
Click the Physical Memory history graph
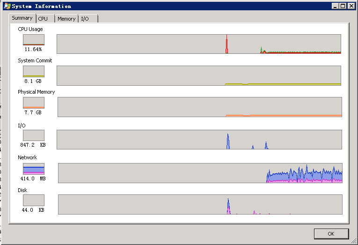200,107
